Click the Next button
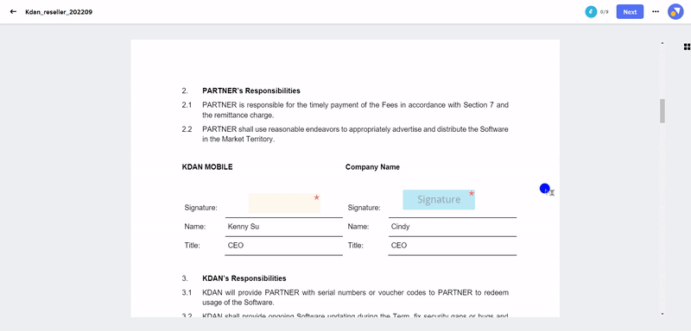691x331 pixels. pyautogui.click(x=630, y=12)
